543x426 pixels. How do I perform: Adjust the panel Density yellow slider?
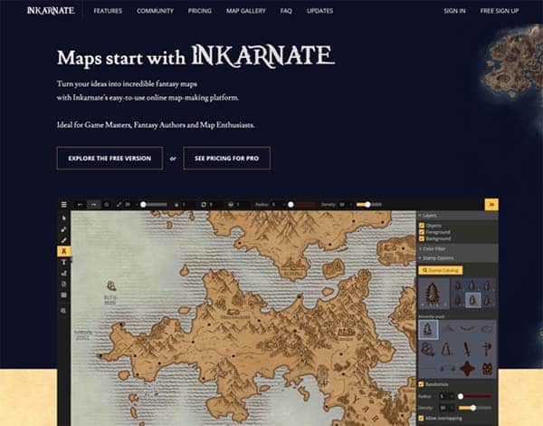(475, 408)
